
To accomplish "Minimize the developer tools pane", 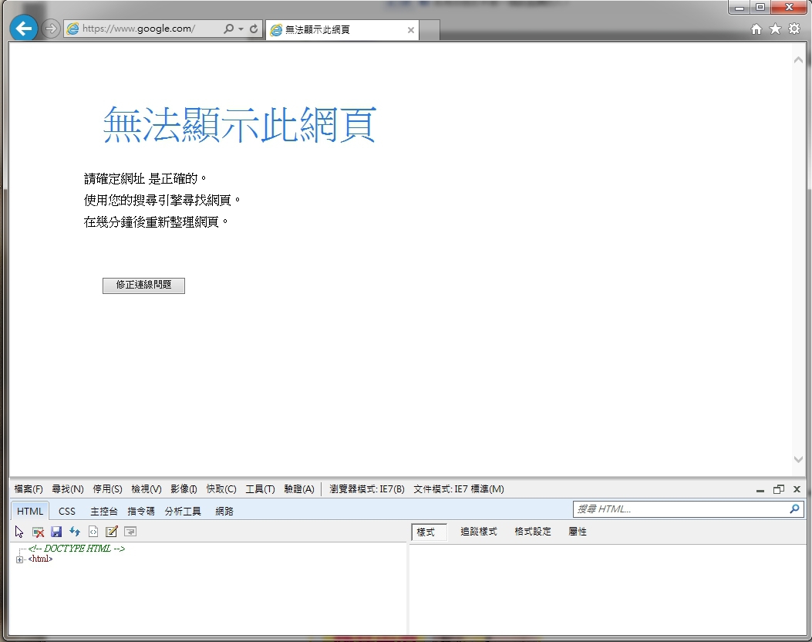I will pos(760,490).
